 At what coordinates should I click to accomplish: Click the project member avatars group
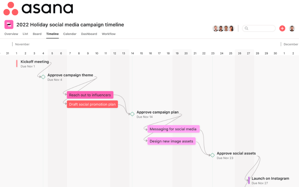(x=223, y=28)
